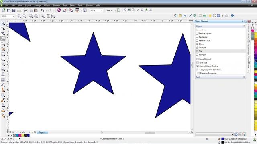This screenshot has width=257, height=144.
Task: Click the Paste clipboard icon
Action: click(36, 10)
